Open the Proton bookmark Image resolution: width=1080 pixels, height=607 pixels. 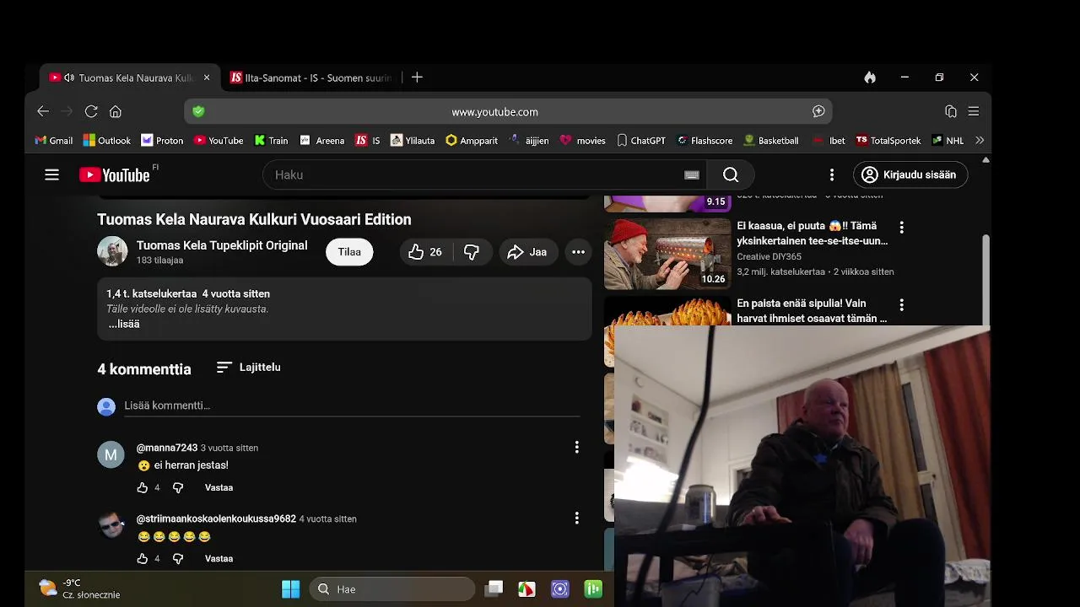point(162,141)
